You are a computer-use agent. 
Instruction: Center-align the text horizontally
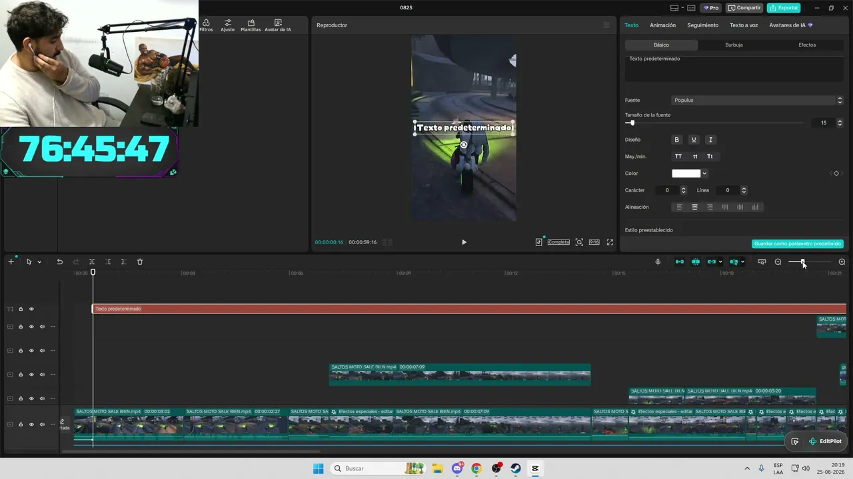[x=694, y=207]
